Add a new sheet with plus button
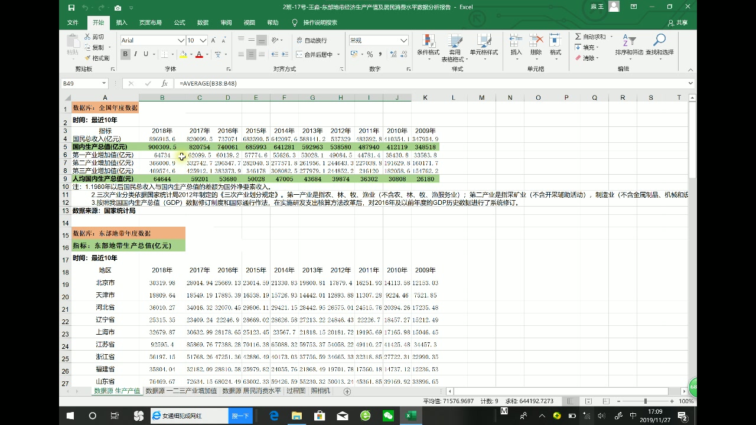756x425 pixels. tap(347, 391)
